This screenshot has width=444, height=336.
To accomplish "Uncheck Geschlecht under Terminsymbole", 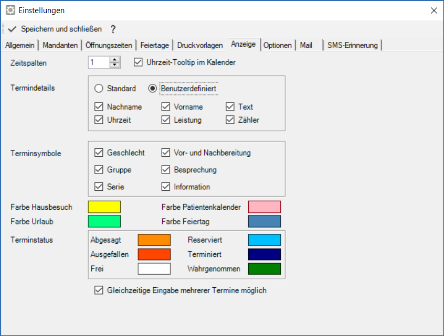I will click(x=98, y=153).
